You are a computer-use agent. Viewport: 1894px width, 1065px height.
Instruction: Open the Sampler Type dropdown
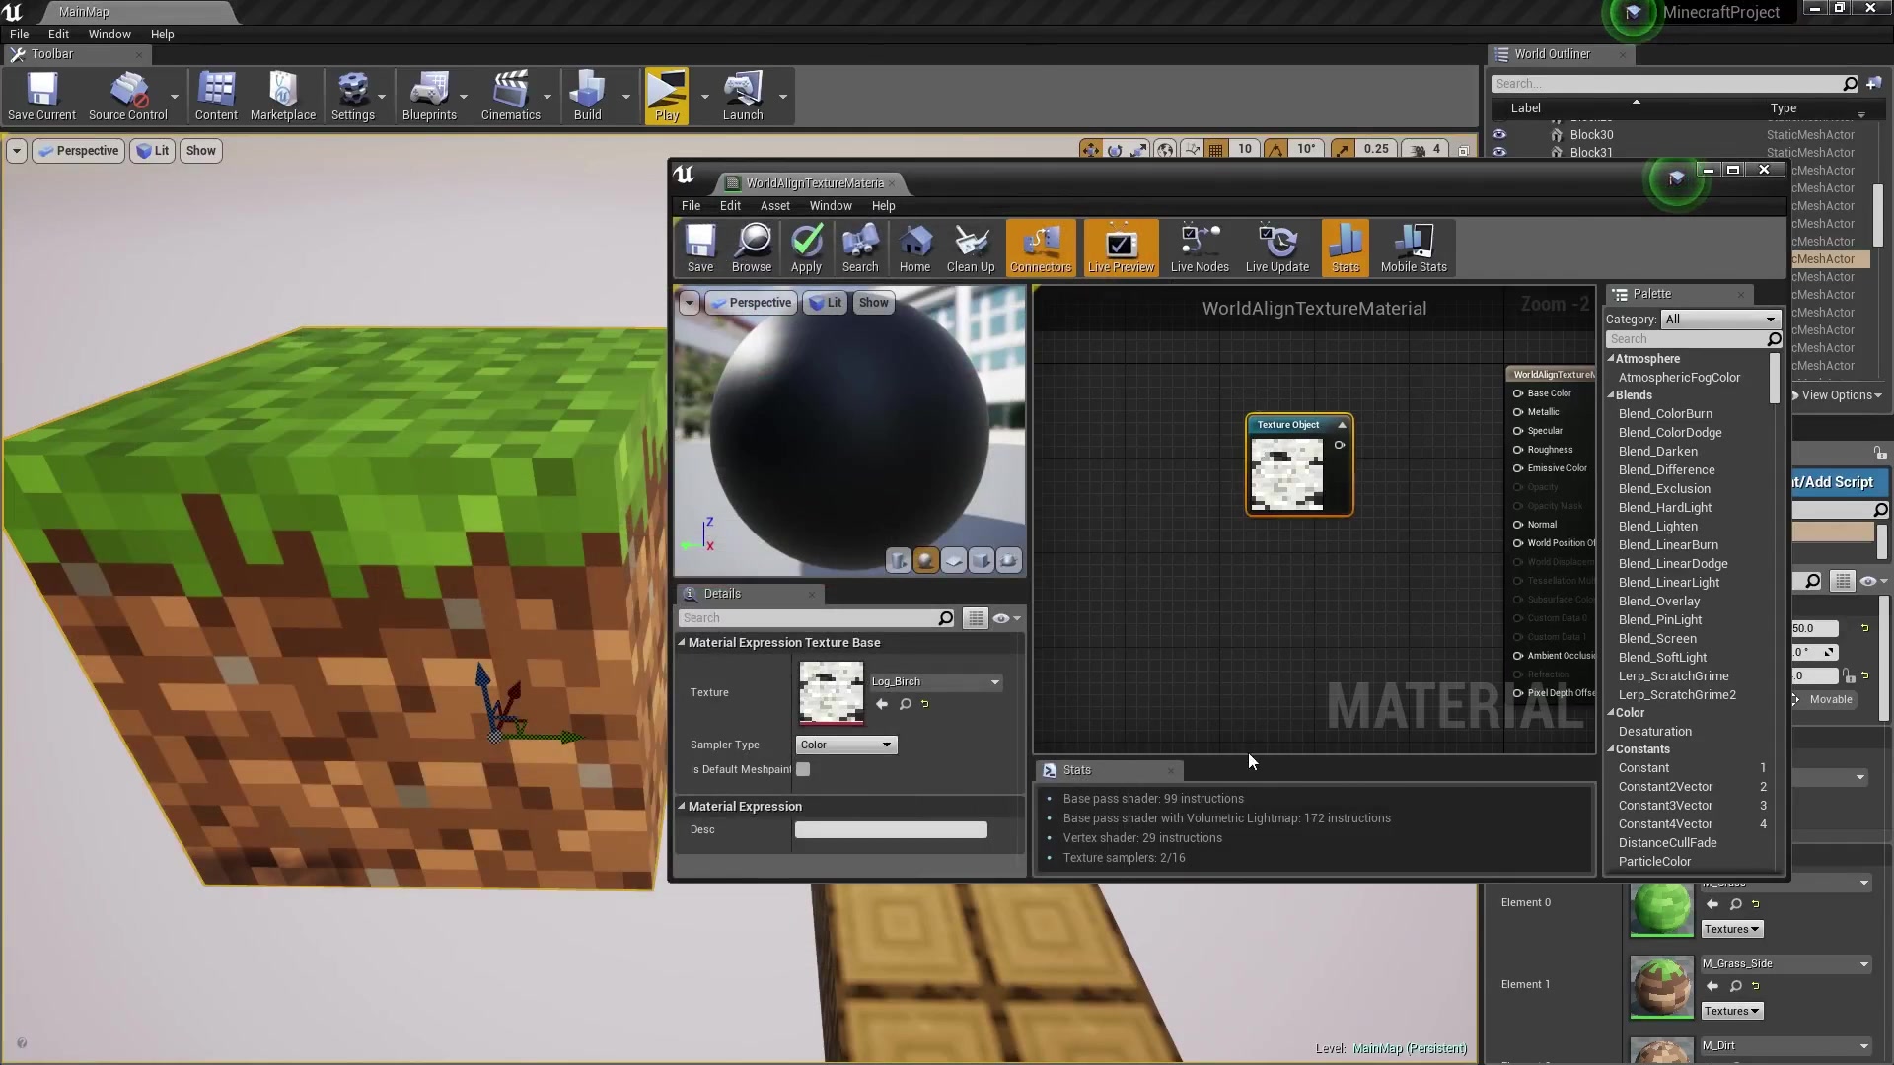(x=844, y=743)
